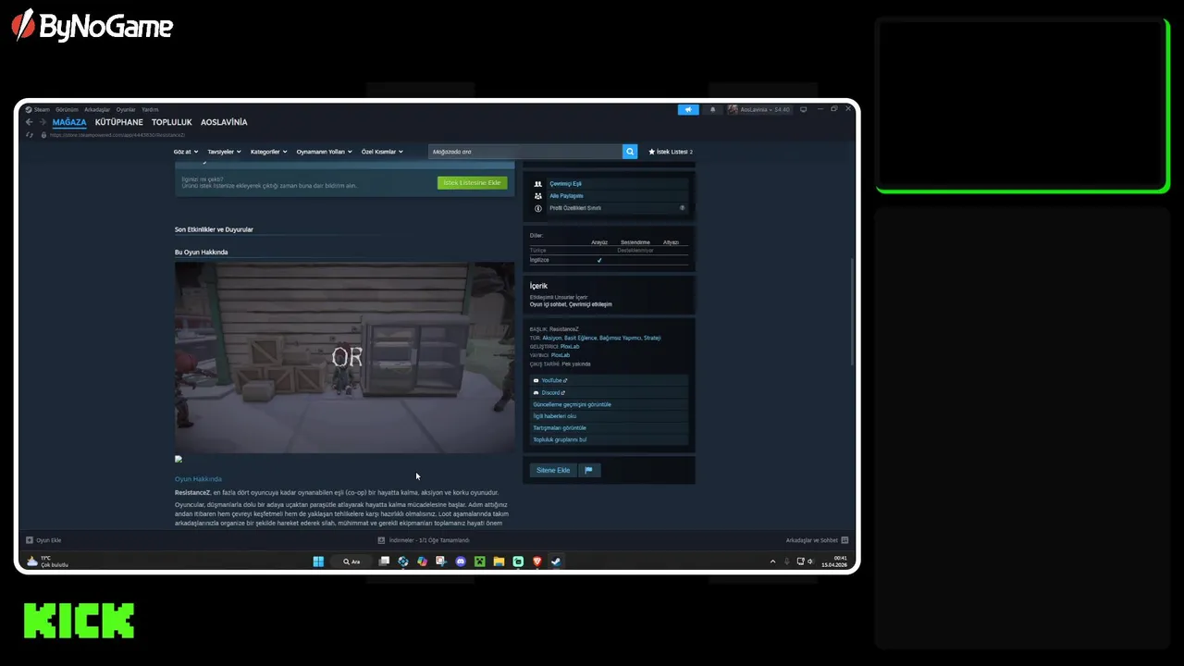The height and width of the screenshot is (666, 1184).
Task: Expand the Göz at dropdown menu
Action: click(185, 152)
